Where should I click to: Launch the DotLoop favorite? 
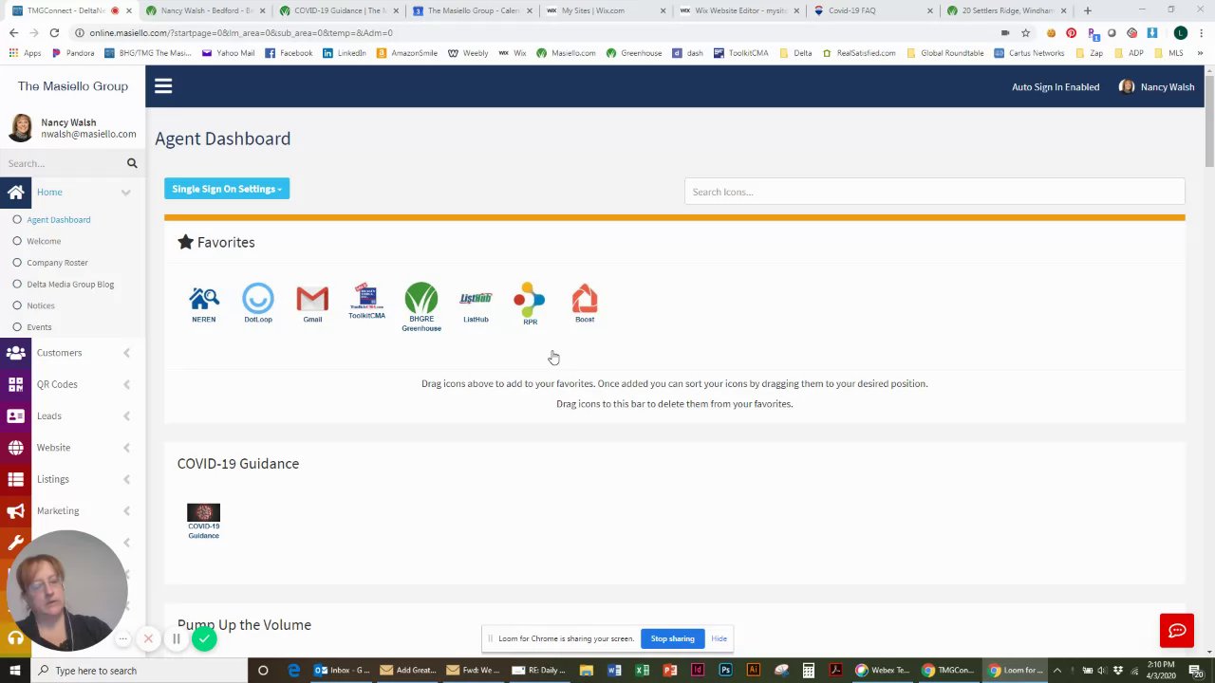(257, 304)
